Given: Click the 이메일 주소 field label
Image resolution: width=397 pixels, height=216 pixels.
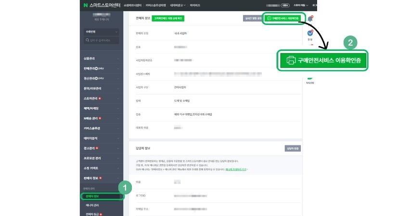Looking at the screenshot, I should [x=142, y=209].
